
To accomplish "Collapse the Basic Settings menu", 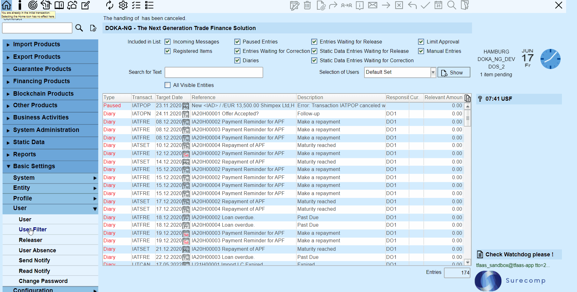I will tap(50, 166).
